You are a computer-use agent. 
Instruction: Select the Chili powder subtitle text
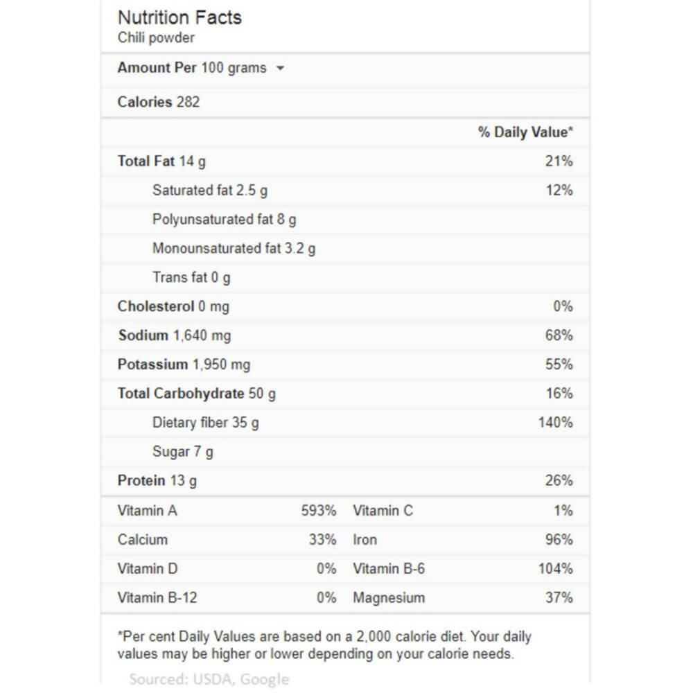[x=156, y=37]
